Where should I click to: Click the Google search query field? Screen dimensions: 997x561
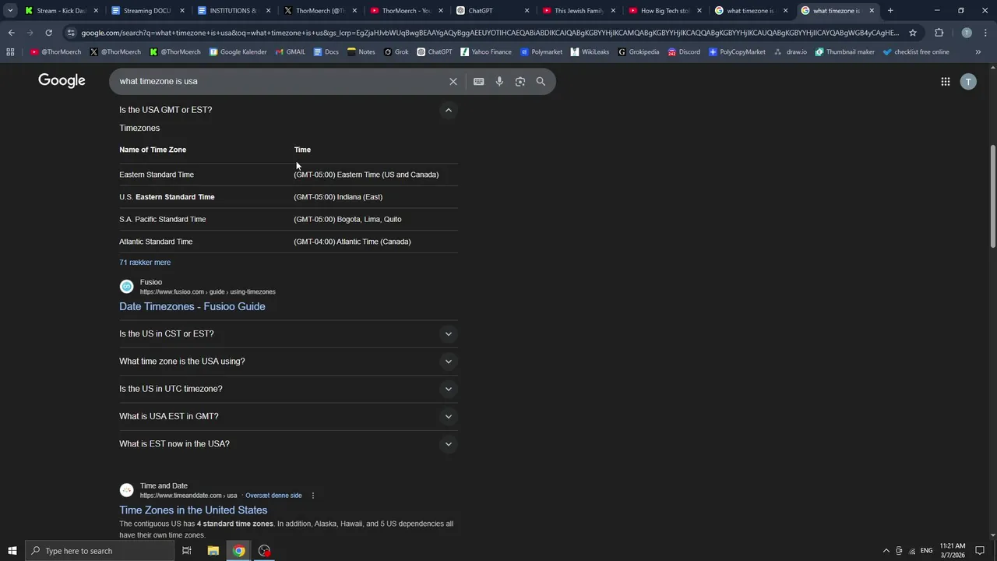[280, 81]
